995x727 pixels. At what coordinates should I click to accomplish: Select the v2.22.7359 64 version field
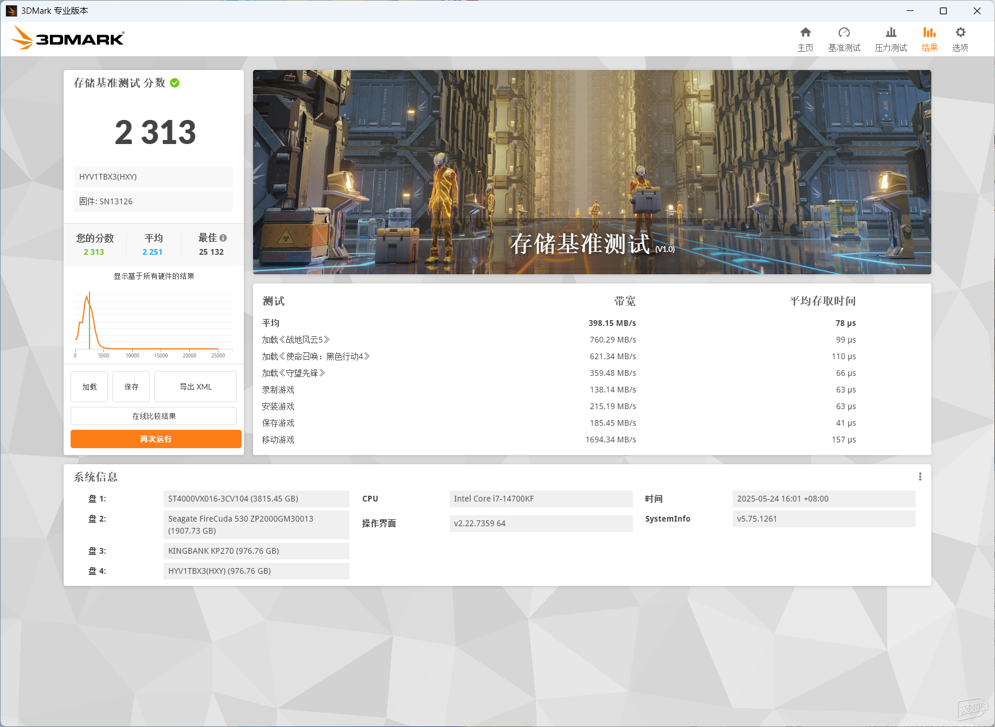(541, 523)
